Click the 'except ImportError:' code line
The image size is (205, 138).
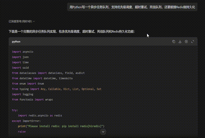[x=26, y=121]
